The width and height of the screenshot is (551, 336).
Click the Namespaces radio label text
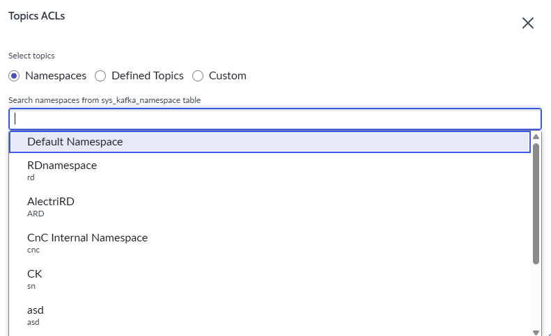coord(56,76)
